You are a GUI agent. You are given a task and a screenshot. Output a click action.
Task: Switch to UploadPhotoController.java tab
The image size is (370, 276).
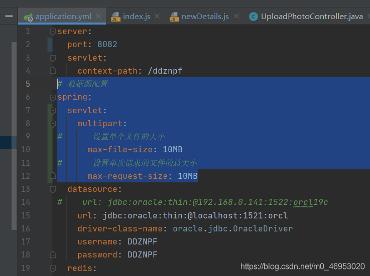pyautogui.click(x=312, y=16)
